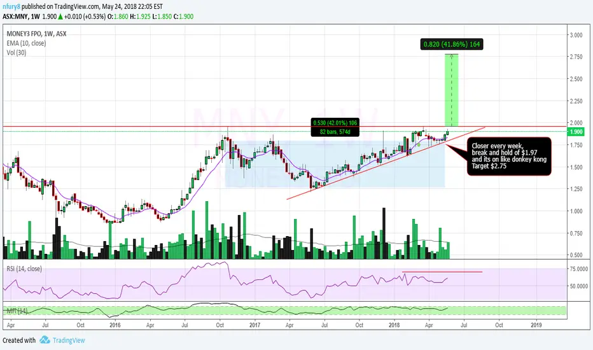Click the nfury8 author name
Image resolution: width=593 pixels, height=350 pixels.
click(x=11, y=6)
